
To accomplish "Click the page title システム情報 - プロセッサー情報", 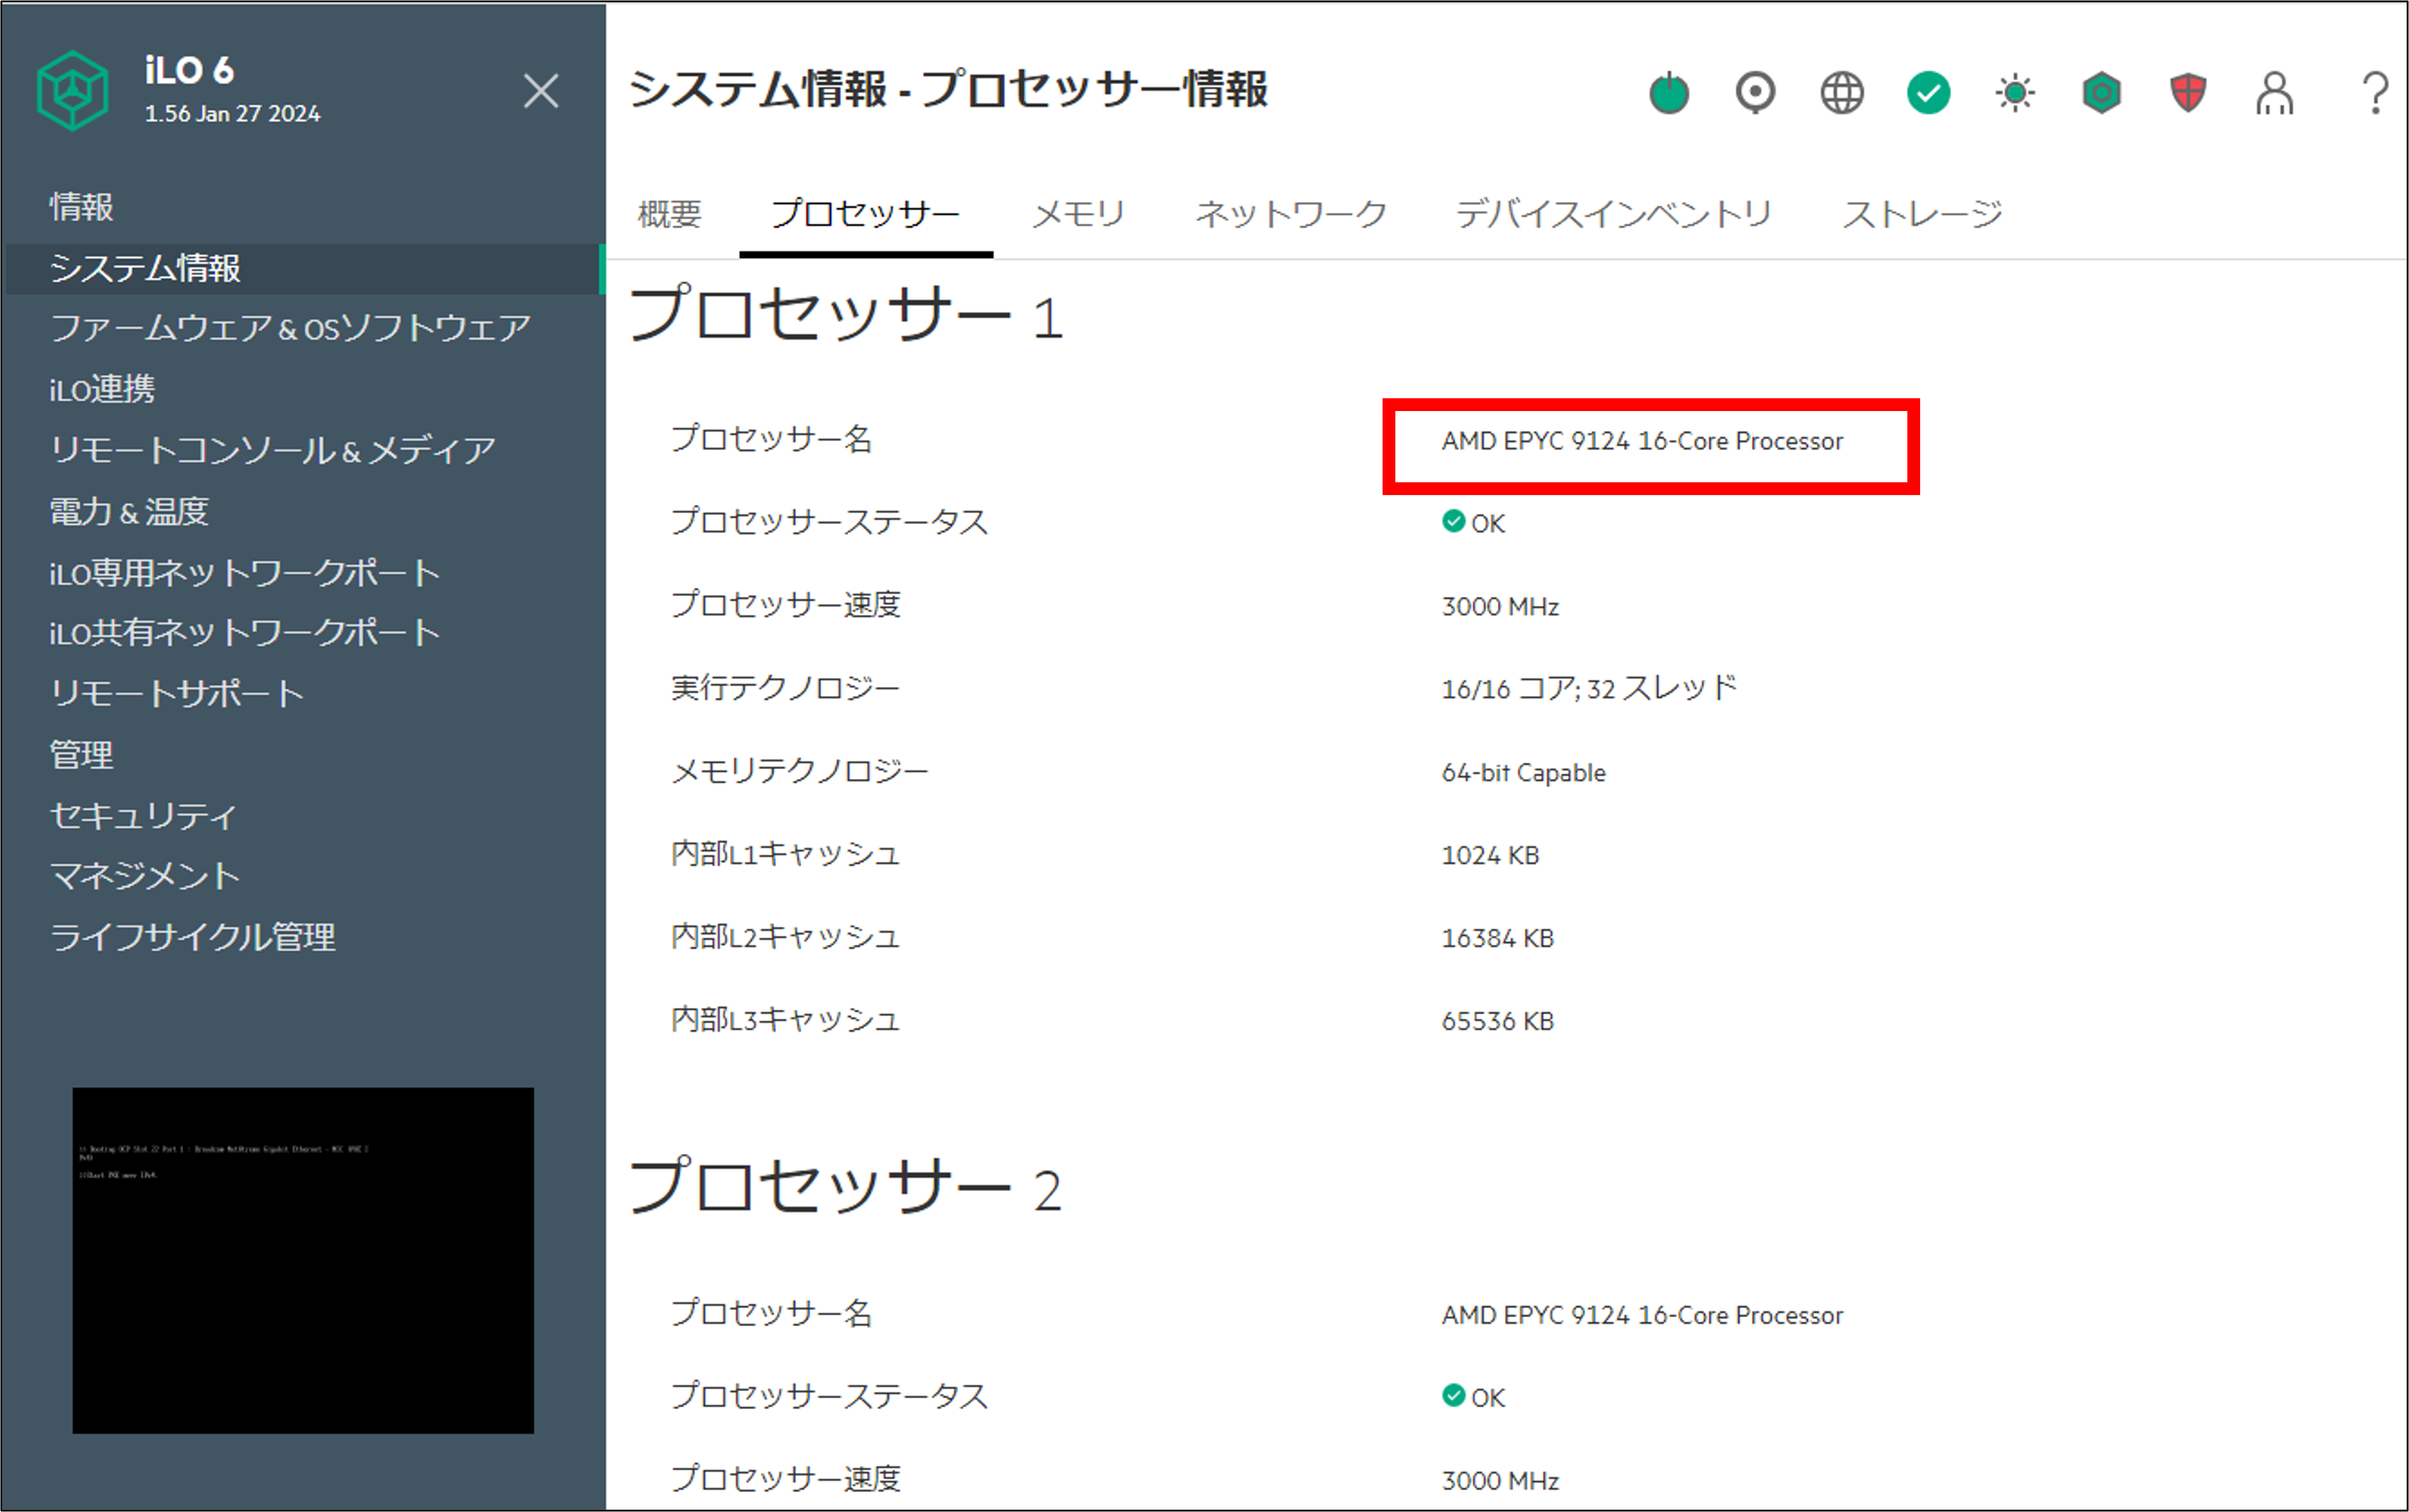I will tap(948, 90).
